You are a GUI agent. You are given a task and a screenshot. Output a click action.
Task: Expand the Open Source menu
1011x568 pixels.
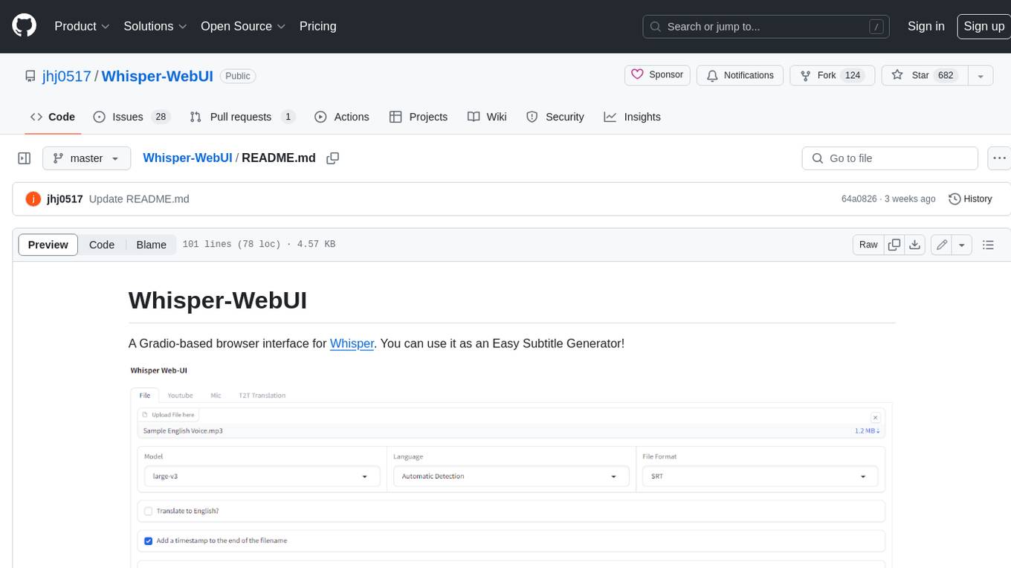tap(243, 26)
